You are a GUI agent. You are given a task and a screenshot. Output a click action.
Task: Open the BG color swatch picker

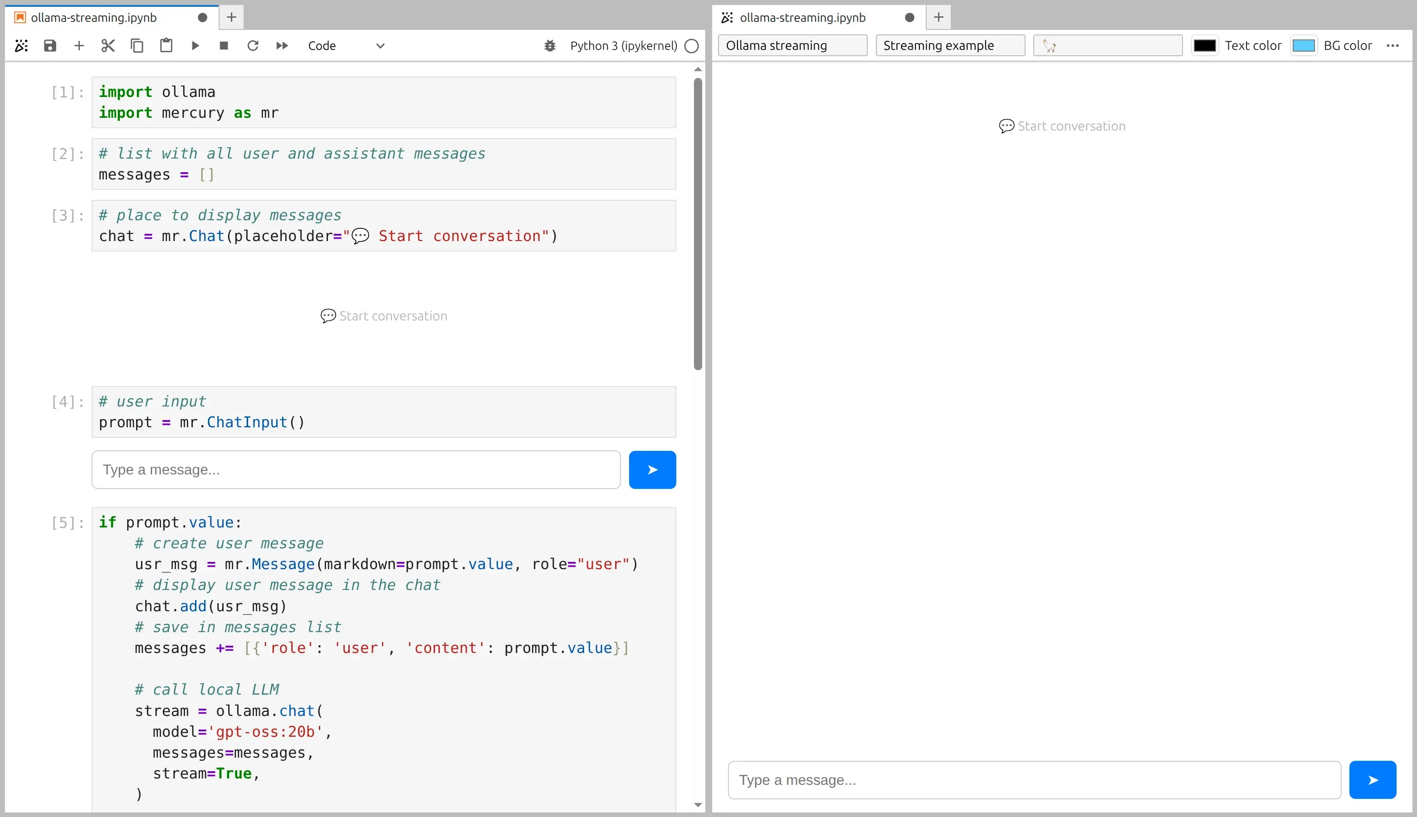(x=1304, y=45)
